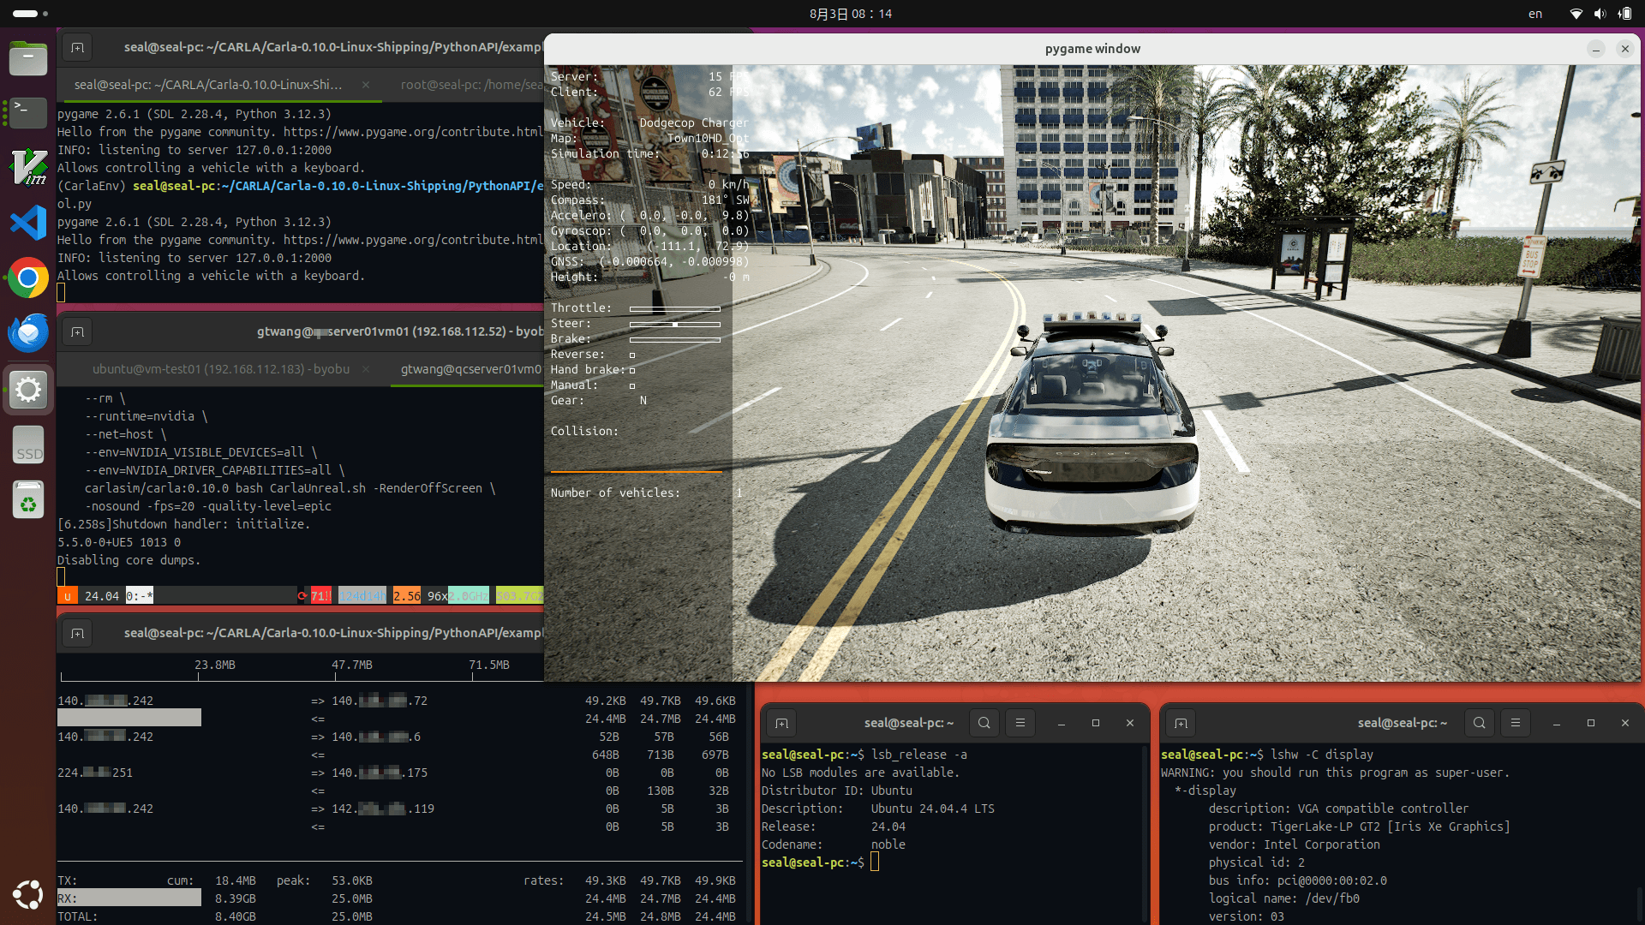
Task: Click '24.04' in byobu status bar
Action: click(102, 596)
